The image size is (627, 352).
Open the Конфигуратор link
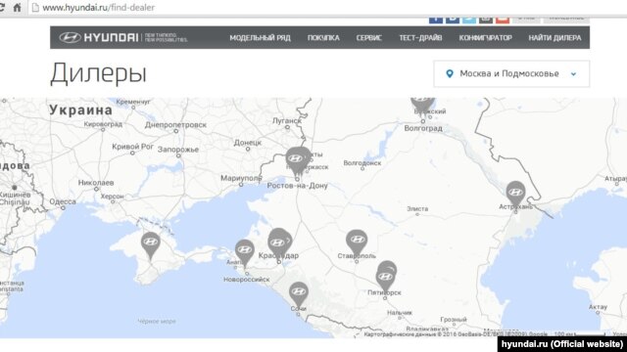pyautogui.click(x=486, y=38)
